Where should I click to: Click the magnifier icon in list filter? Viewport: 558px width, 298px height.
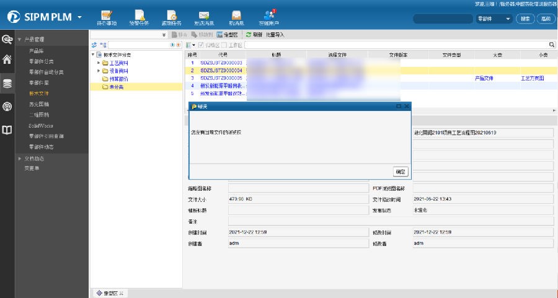coord(552,45)
